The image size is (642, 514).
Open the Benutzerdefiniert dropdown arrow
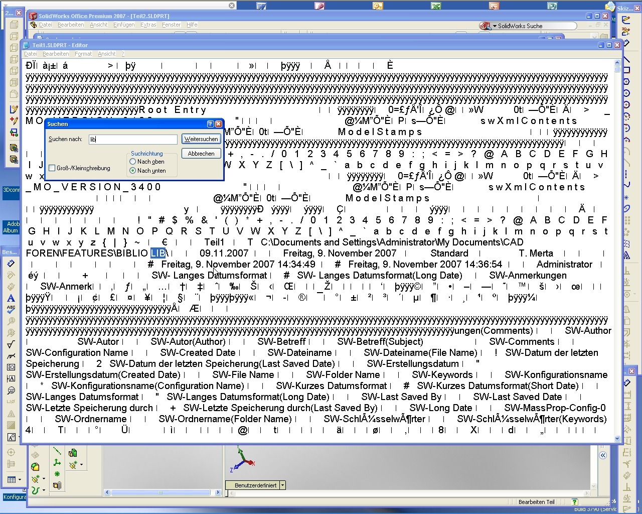click(283, 485)
